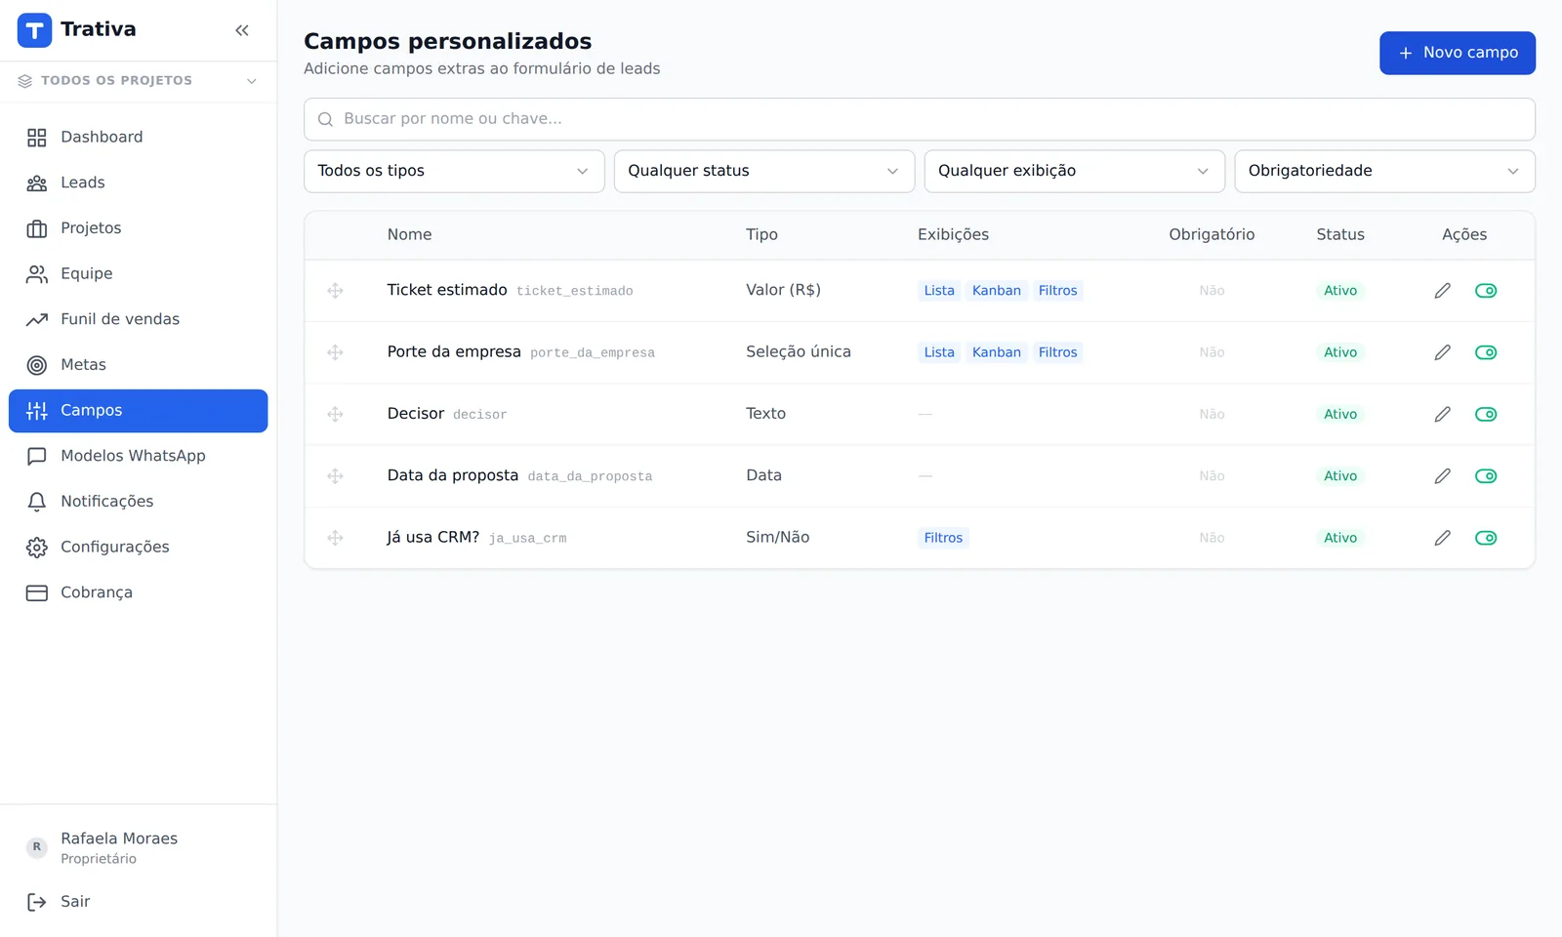This screenshot has width=1562, height=937.
Task: Edit the Ticket estimado field
Action: [1442, 291]
